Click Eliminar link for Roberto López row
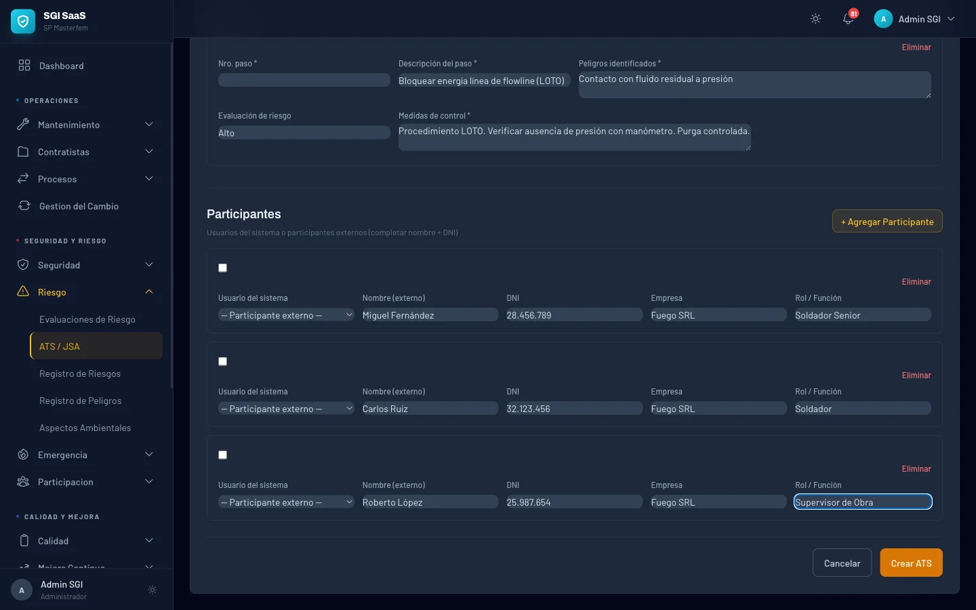 coord(916,469)
